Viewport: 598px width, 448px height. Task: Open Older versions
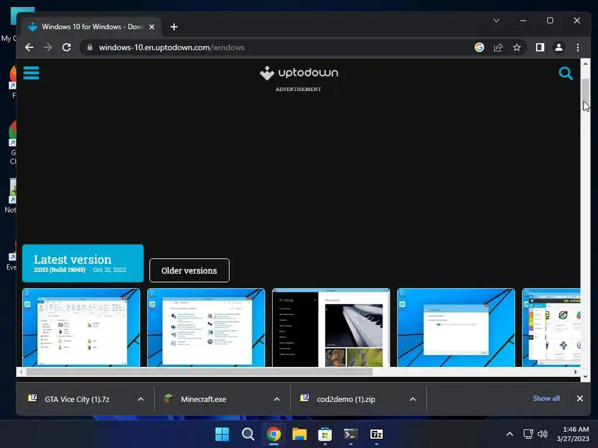point(189,271)
